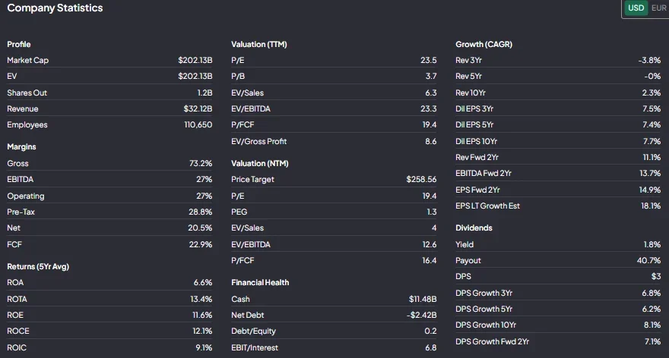Click the Company Statistics heading
The image size is (669, 358).
point(55,8)
